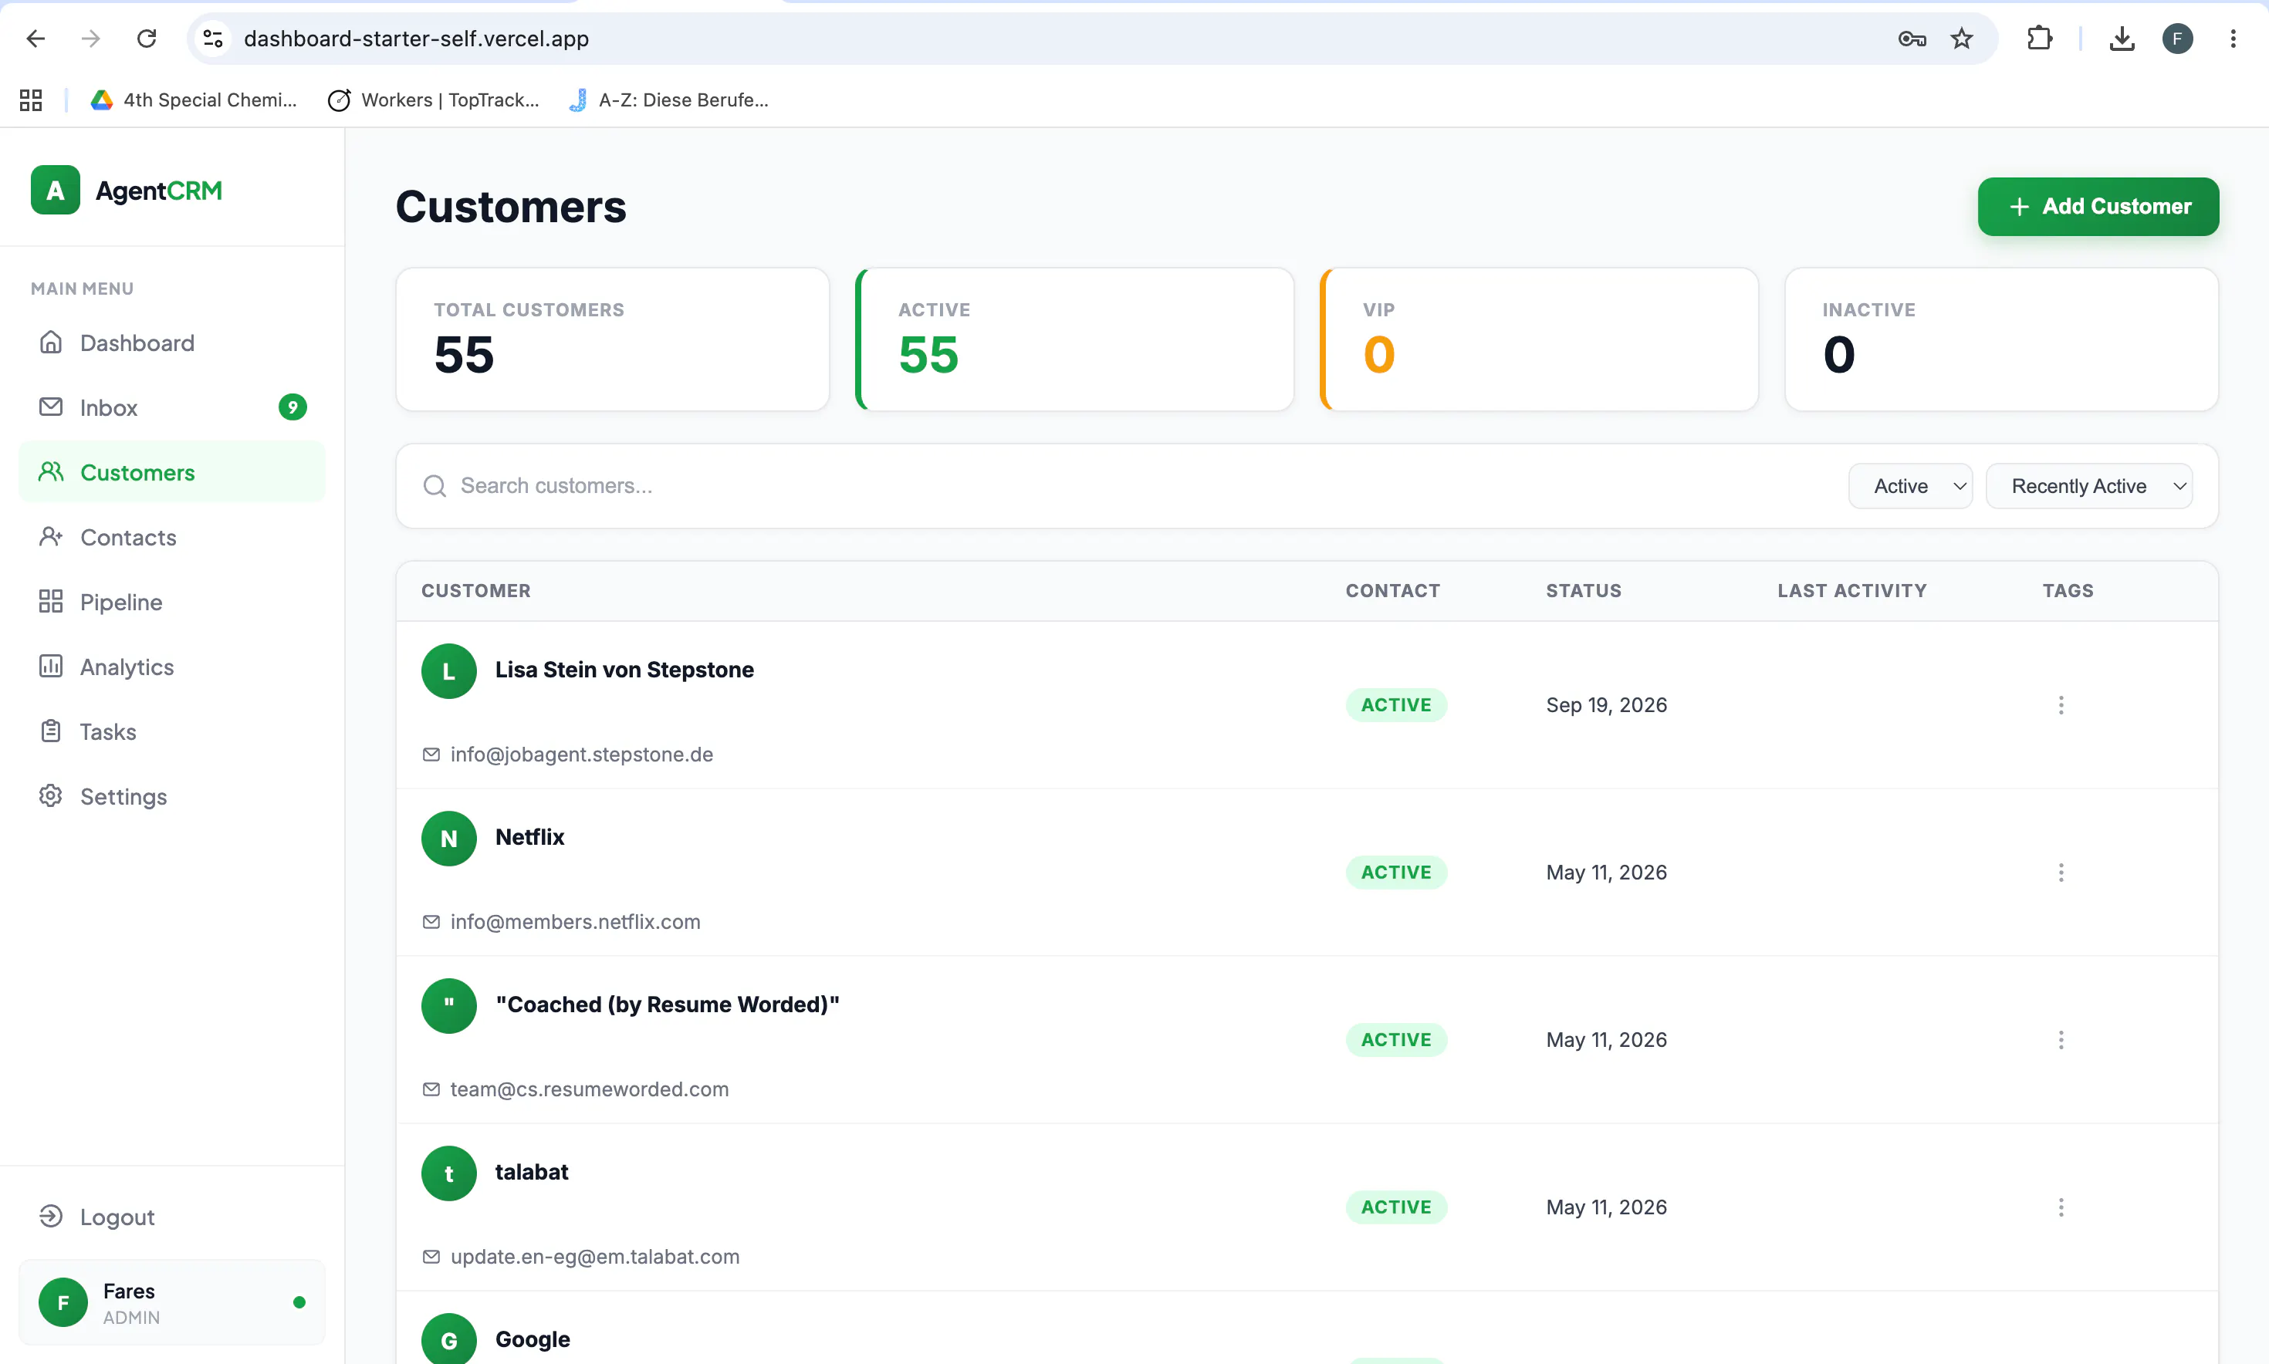The height and width of the screenshot is (1364, 2269).
Task: Click the team@cs.resumeworded.com email
Action: click(x=590, y=1089)
